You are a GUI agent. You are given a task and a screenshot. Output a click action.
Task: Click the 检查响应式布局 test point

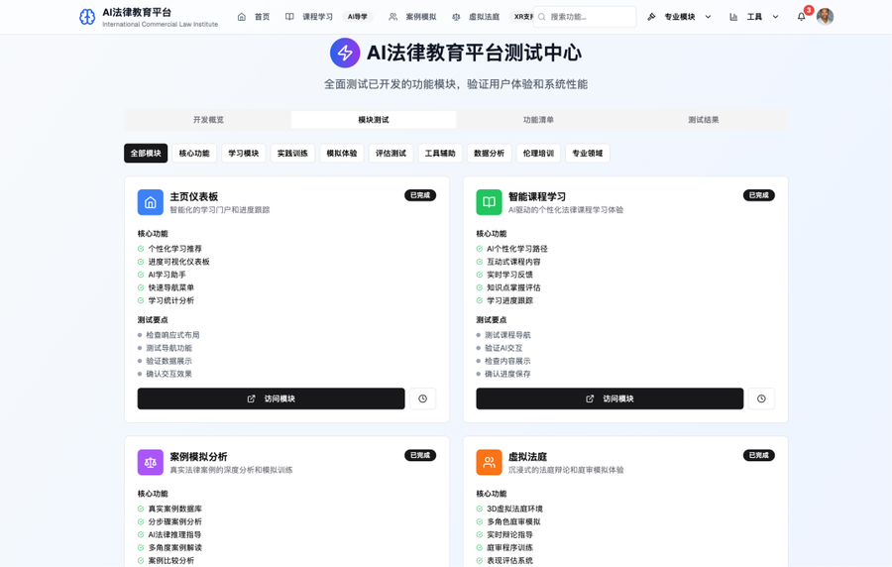point(172,335)
